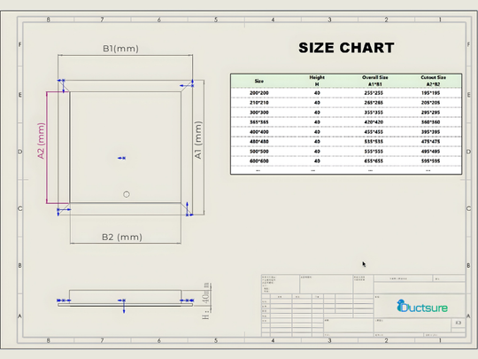Click the height 40 in the 480*480 row
The height and width of the screenshot is (359, 478).
[317, 141]
